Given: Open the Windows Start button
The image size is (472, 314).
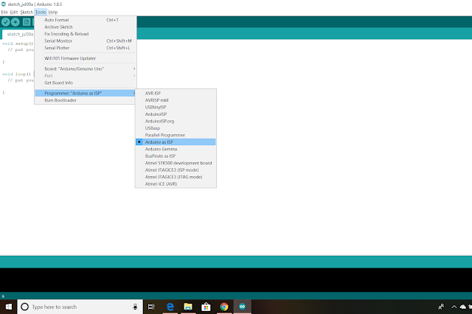Looking at the screenshot, I should (8, 307).
